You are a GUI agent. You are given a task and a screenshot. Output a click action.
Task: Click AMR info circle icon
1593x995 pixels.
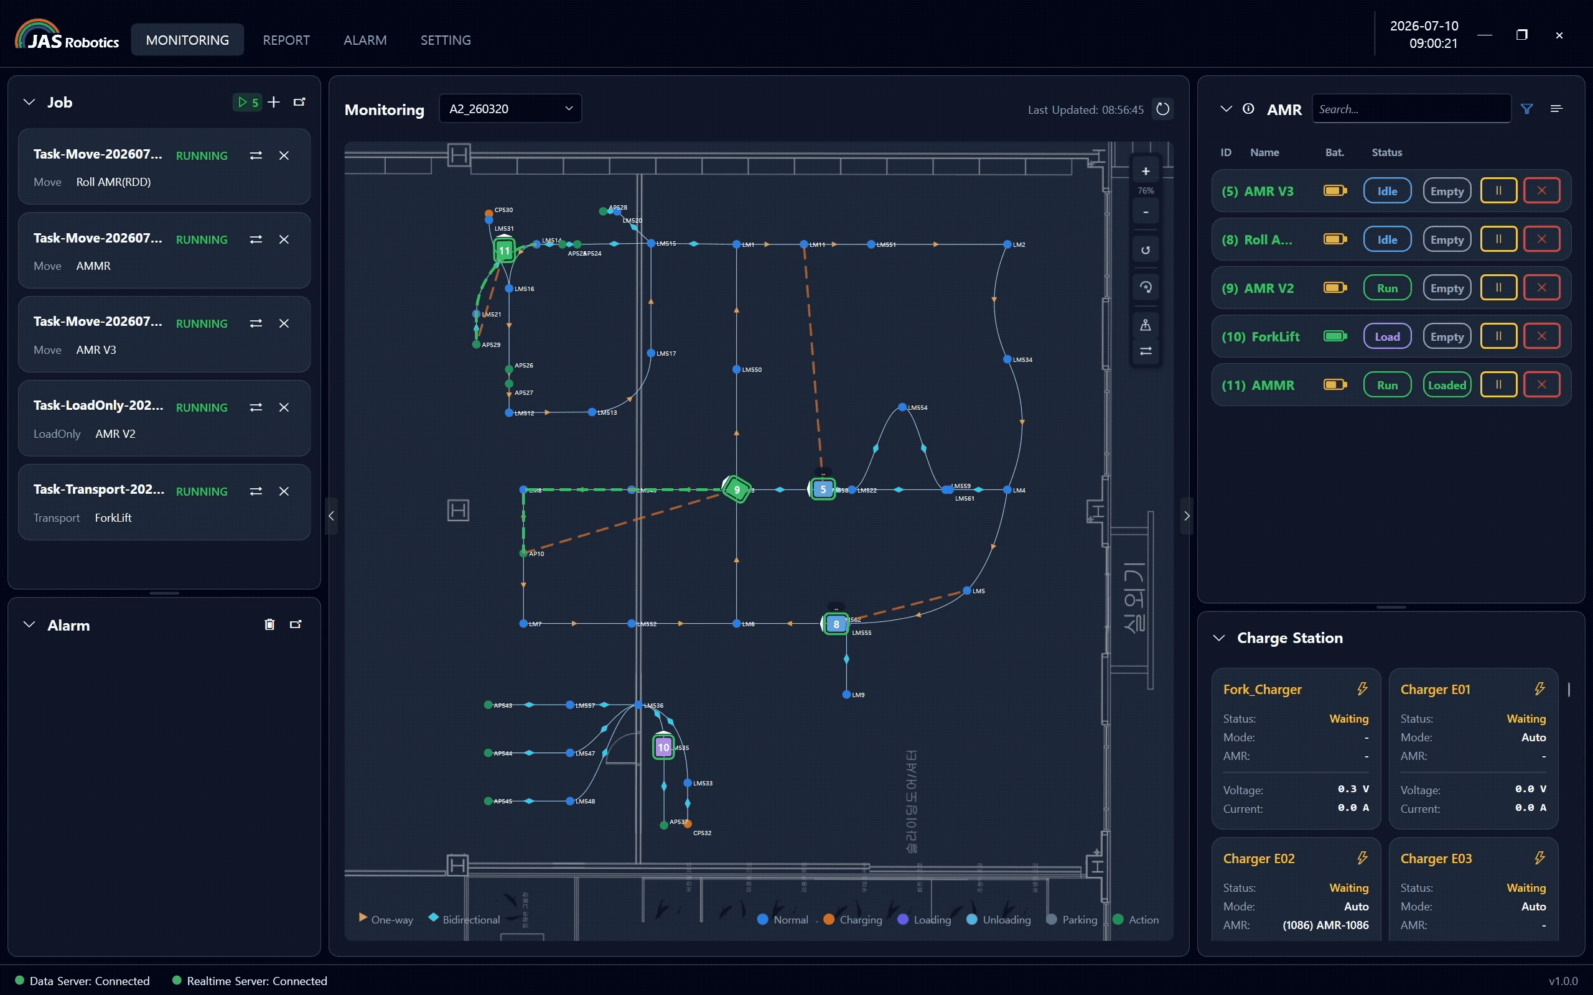1248,109
